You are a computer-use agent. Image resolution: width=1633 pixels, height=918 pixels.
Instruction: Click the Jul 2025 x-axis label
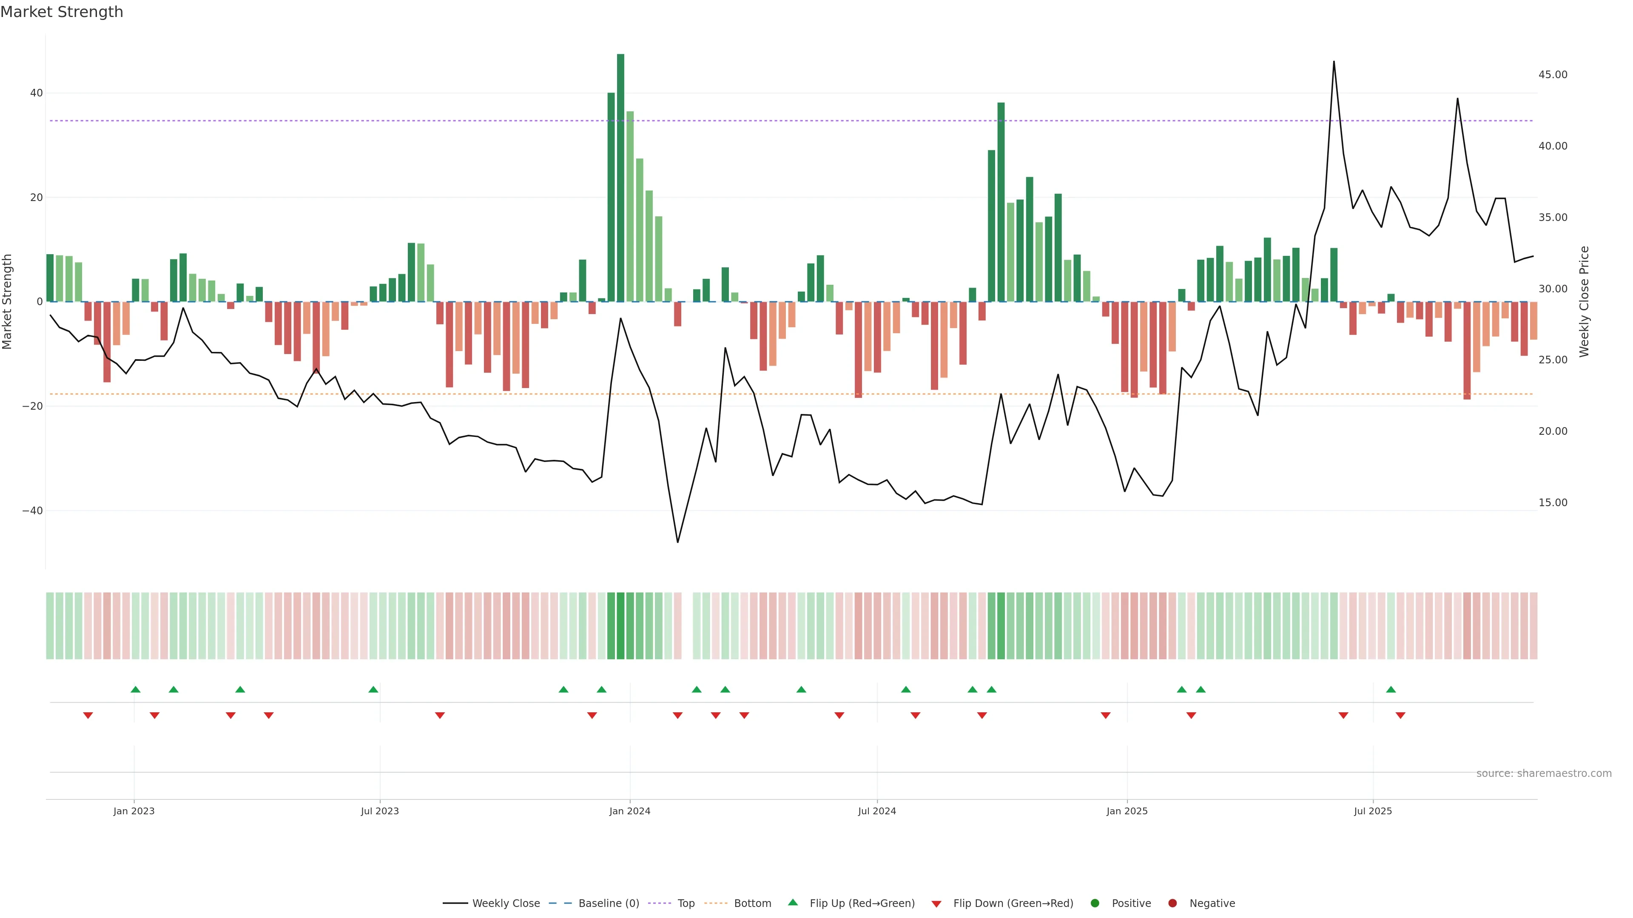(1372, 811)
